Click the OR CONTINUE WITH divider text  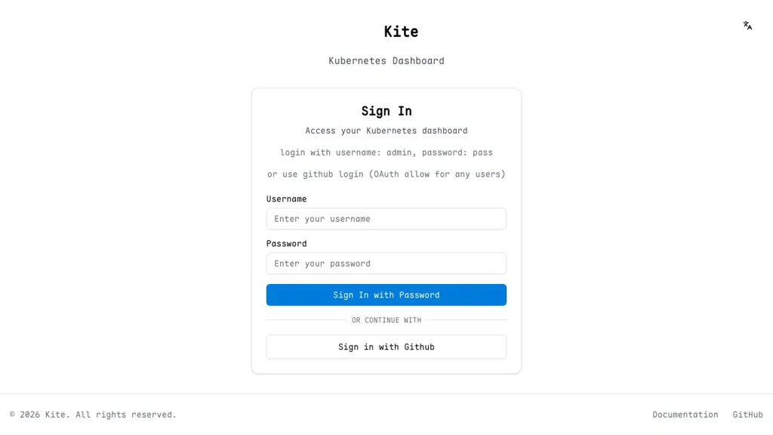point(386,320)
